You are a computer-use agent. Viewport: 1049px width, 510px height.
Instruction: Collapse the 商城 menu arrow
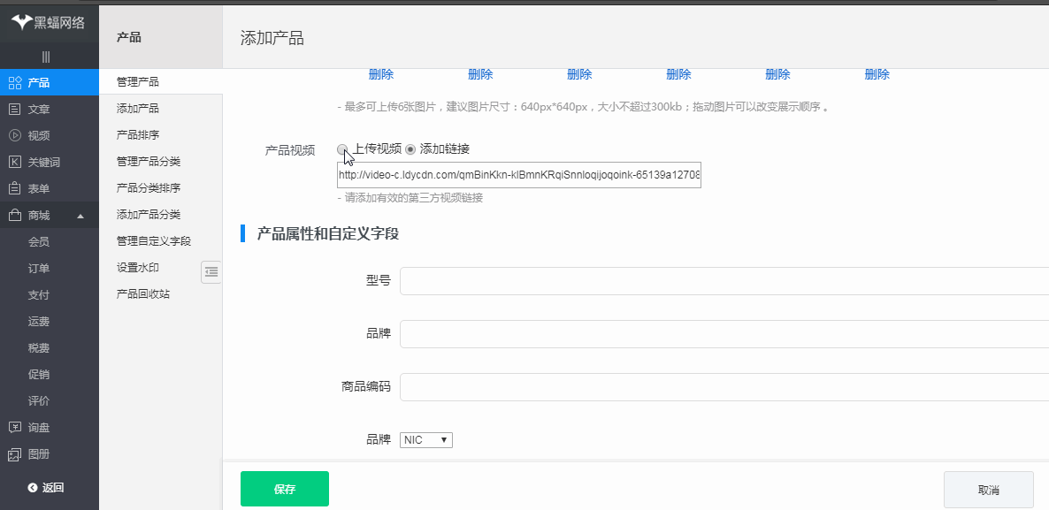(80, 217)
